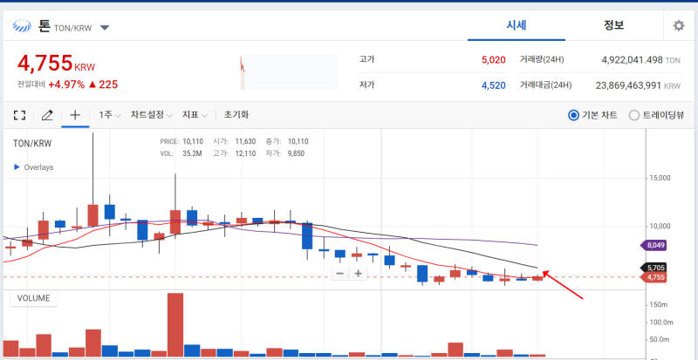Click the 24H volume 4,922,041.498 TON
698x360 pixels.
pyautogui.click(x=640, y=60)
